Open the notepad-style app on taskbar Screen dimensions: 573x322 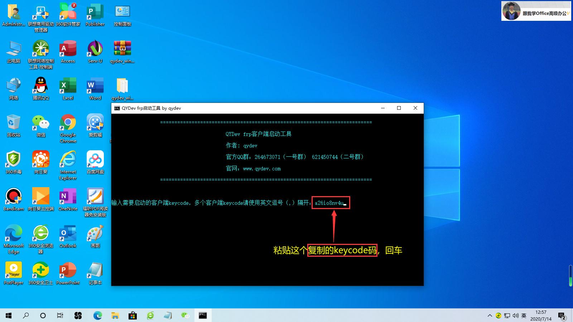click(168, 316)
